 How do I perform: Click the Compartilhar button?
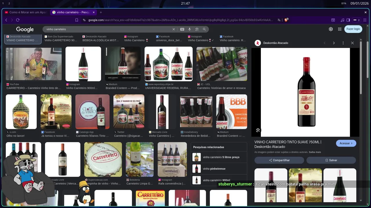279,160
